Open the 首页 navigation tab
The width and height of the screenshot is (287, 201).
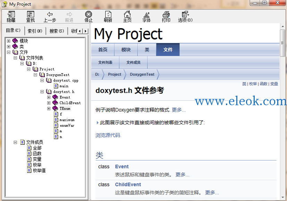[103, 50]
